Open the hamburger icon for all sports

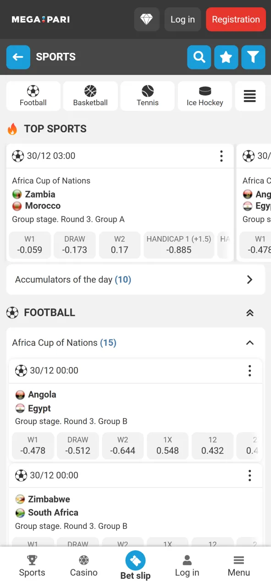(250, 96)
